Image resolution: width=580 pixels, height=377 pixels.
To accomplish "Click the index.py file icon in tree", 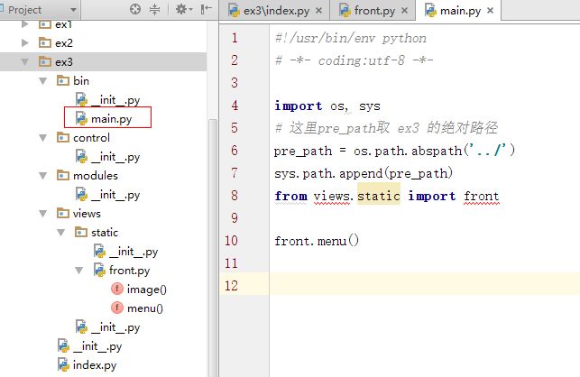I will tap(63, 365).
